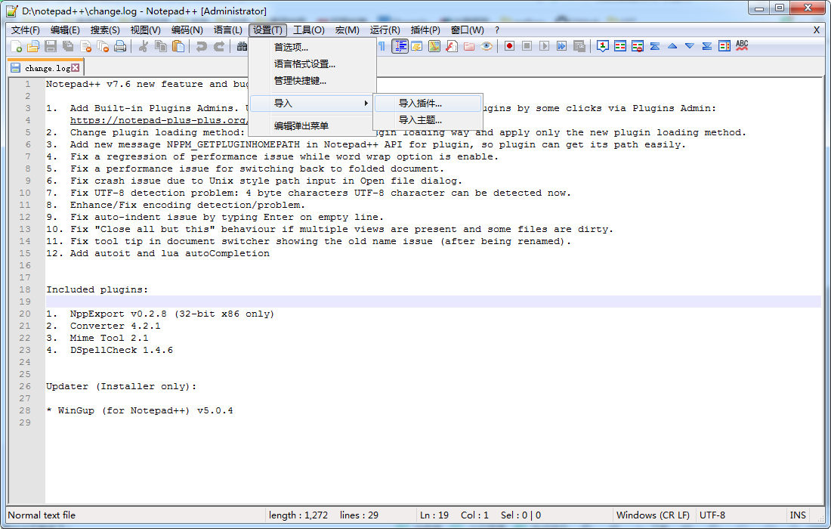Save the current recorded macro icon
The width and height of the screenshot is (831, 529).
pyautogui.click(x=579, y=47)
